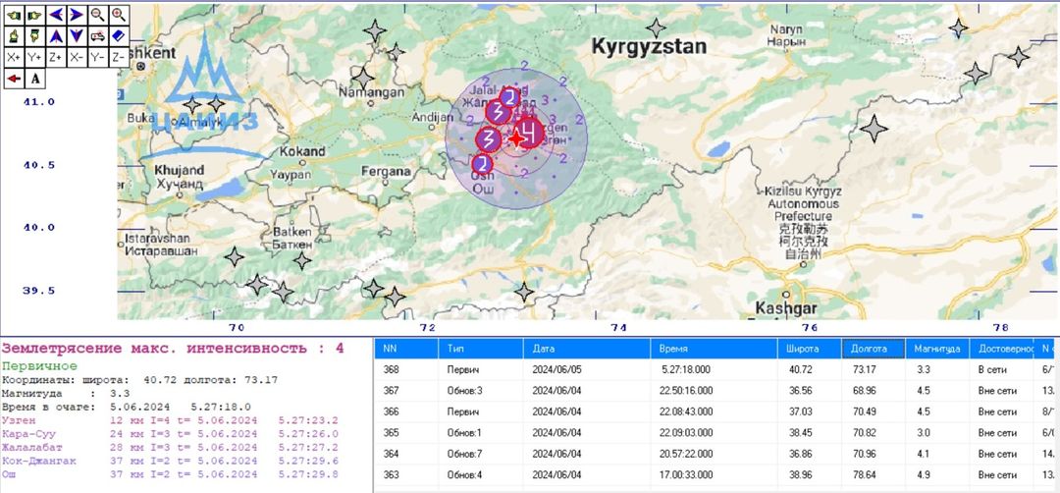This screenshot has width=1060, height=493.
Task: Click the red epicenter star on the map
Action: (516, 138)
